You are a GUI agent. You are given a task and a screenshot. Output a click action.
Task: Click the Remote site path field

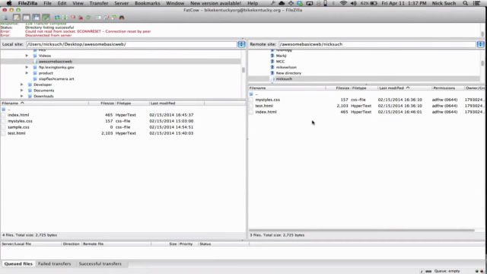tap(377, 44)
